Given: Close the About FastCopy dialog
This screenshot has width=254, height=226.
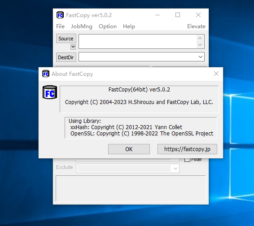Looking at the screenshot, I should point(216,74).
